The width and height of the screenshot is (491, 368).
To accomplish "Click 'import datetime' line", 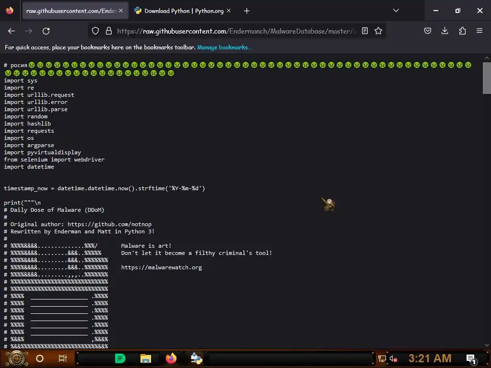I will click(29, 167).
